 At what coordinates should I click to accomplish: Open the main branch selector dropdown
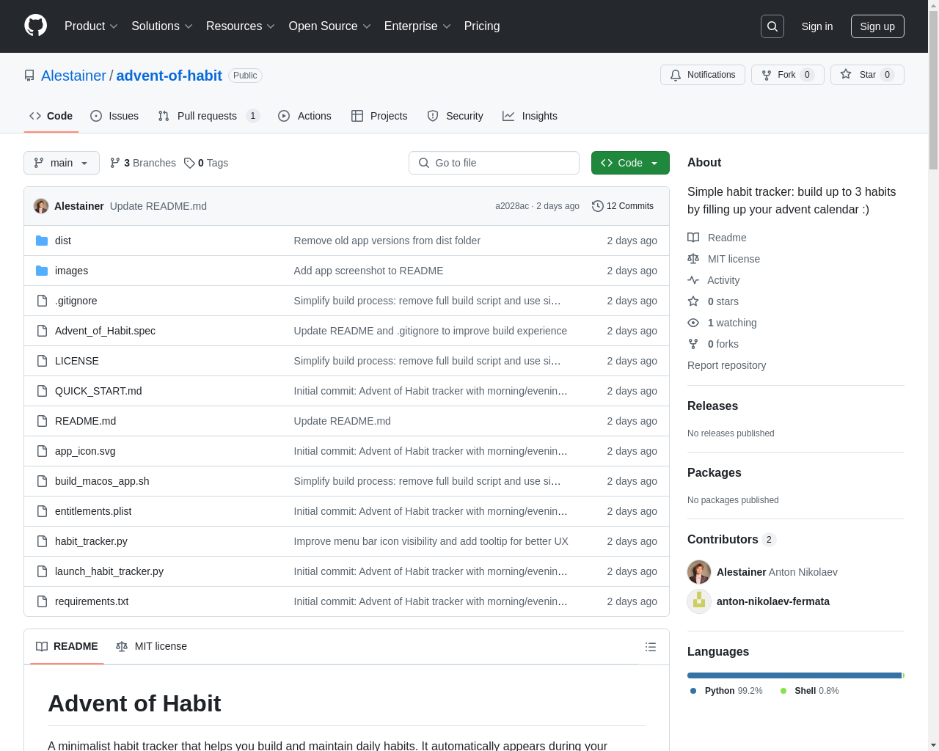point(62,163)
